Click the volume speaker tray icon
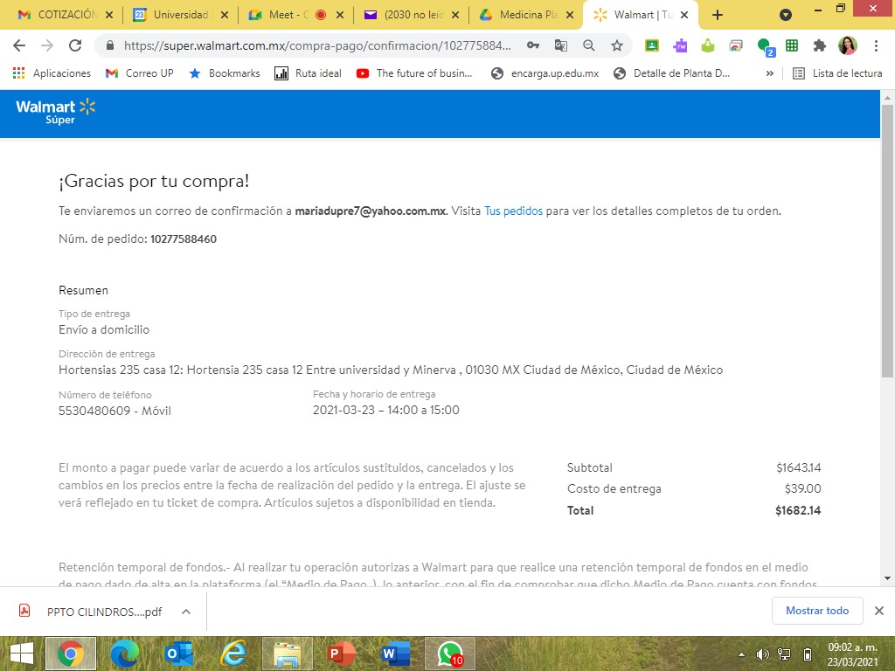The height and width of the screenshot is (671, 895). coord(762,654)
